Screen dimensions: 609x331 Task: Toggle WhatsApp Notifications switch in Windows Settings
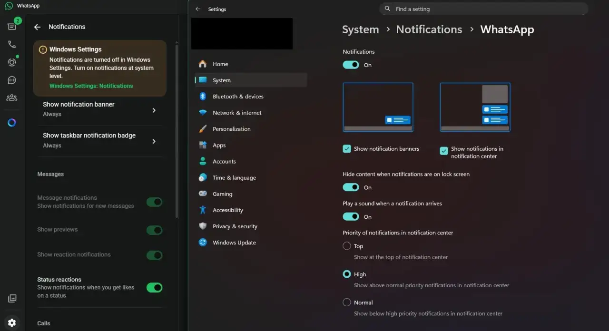tap(351, 65)
